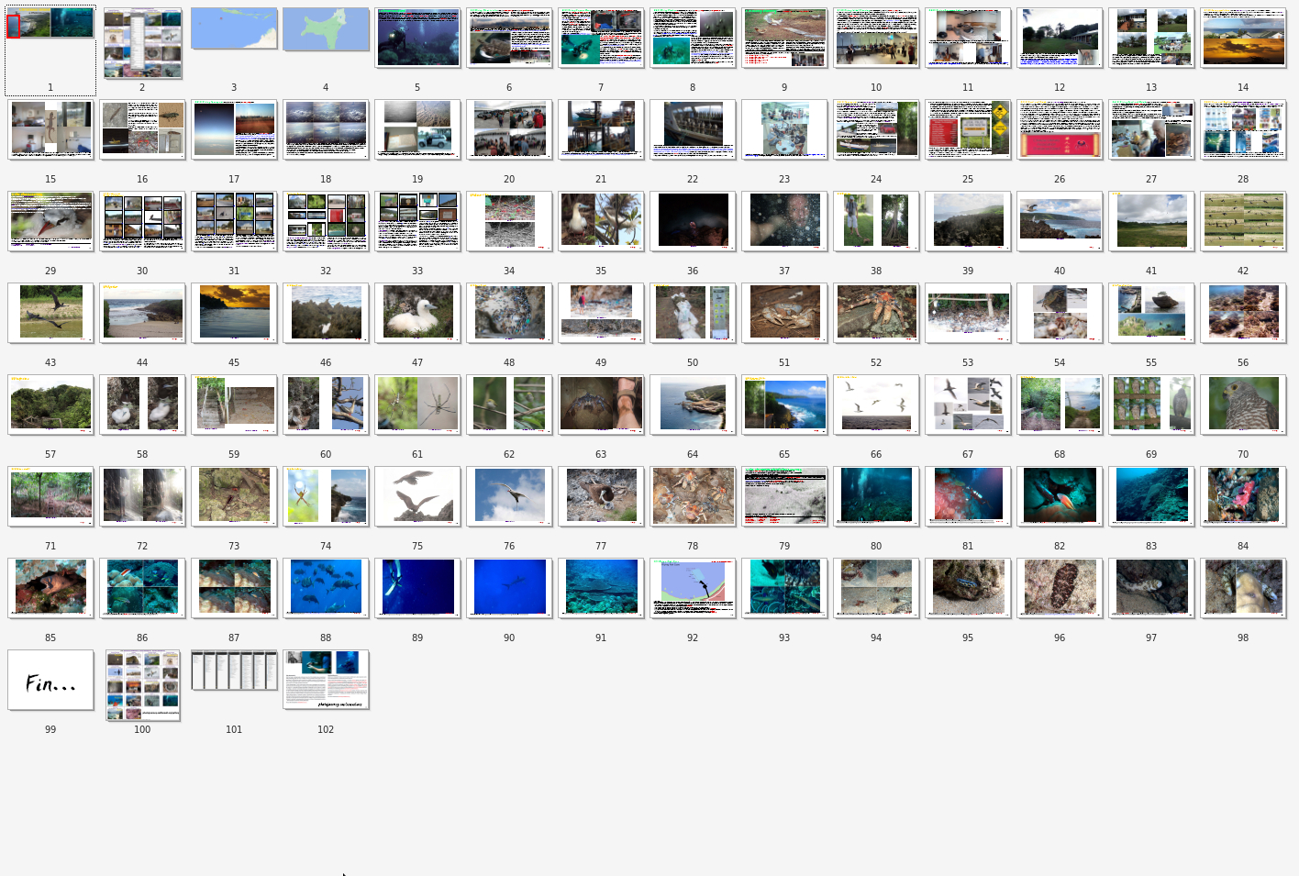
Task: Select the green island map on page 4
Action: [x=326, y=29]
